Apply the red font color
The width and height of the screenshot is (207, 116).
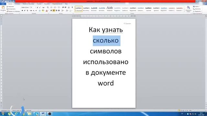click(x=47, y=11)
